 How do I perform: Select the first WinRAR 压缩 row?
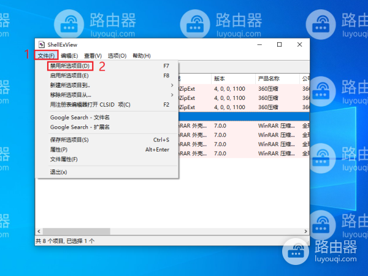pyautogui.click(x=244, y=126)
